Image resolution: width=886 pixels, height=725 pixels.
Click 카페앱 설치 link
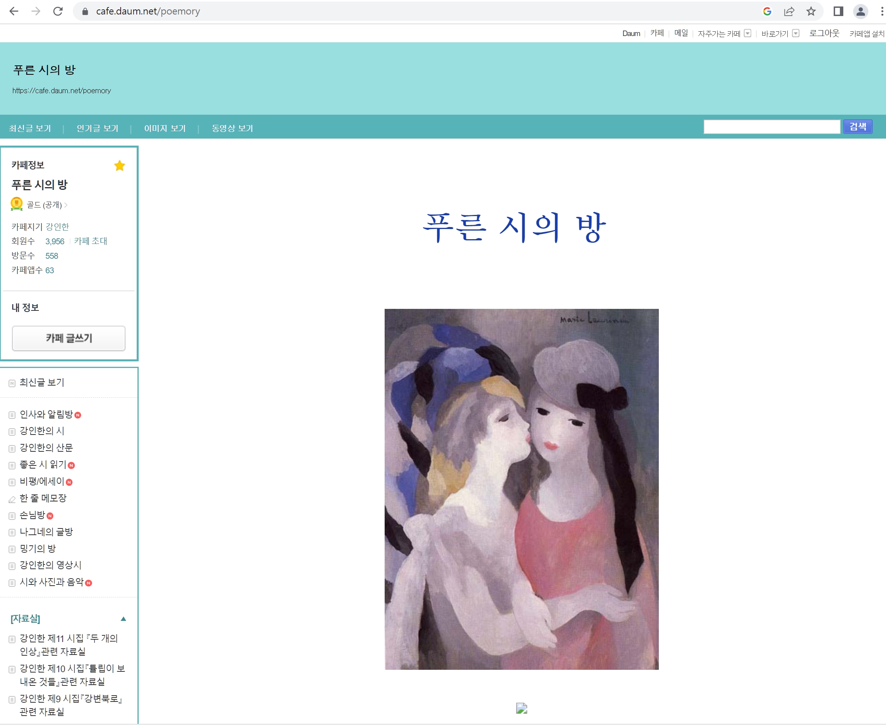(x=867, y=33)
